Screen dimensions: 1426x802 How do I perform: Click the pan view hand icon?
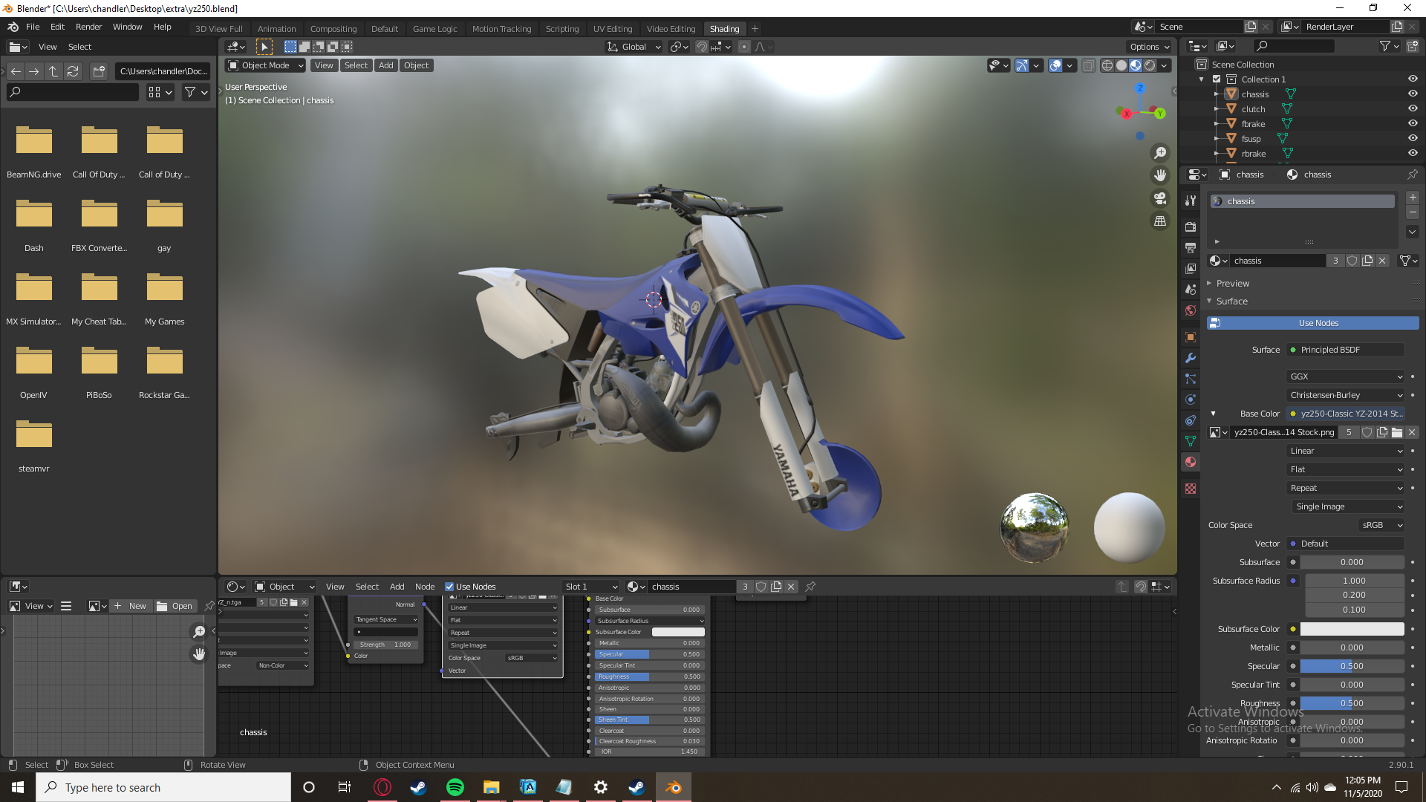[1159, 175]
